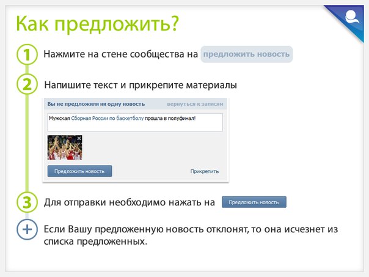Click text 'Нажмите на стене сообщества на'

click(121, 54)
